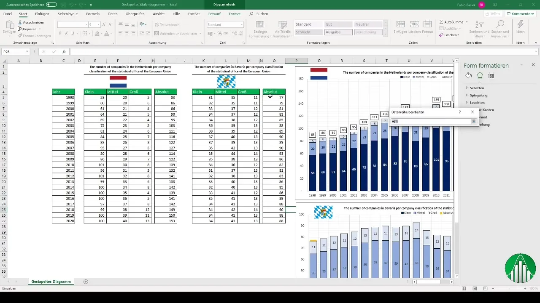Image resolution: width=540 pixels, height=303 pixels.
Task: Toggle italic formatting (K)
Action: (x=66, y=33)
